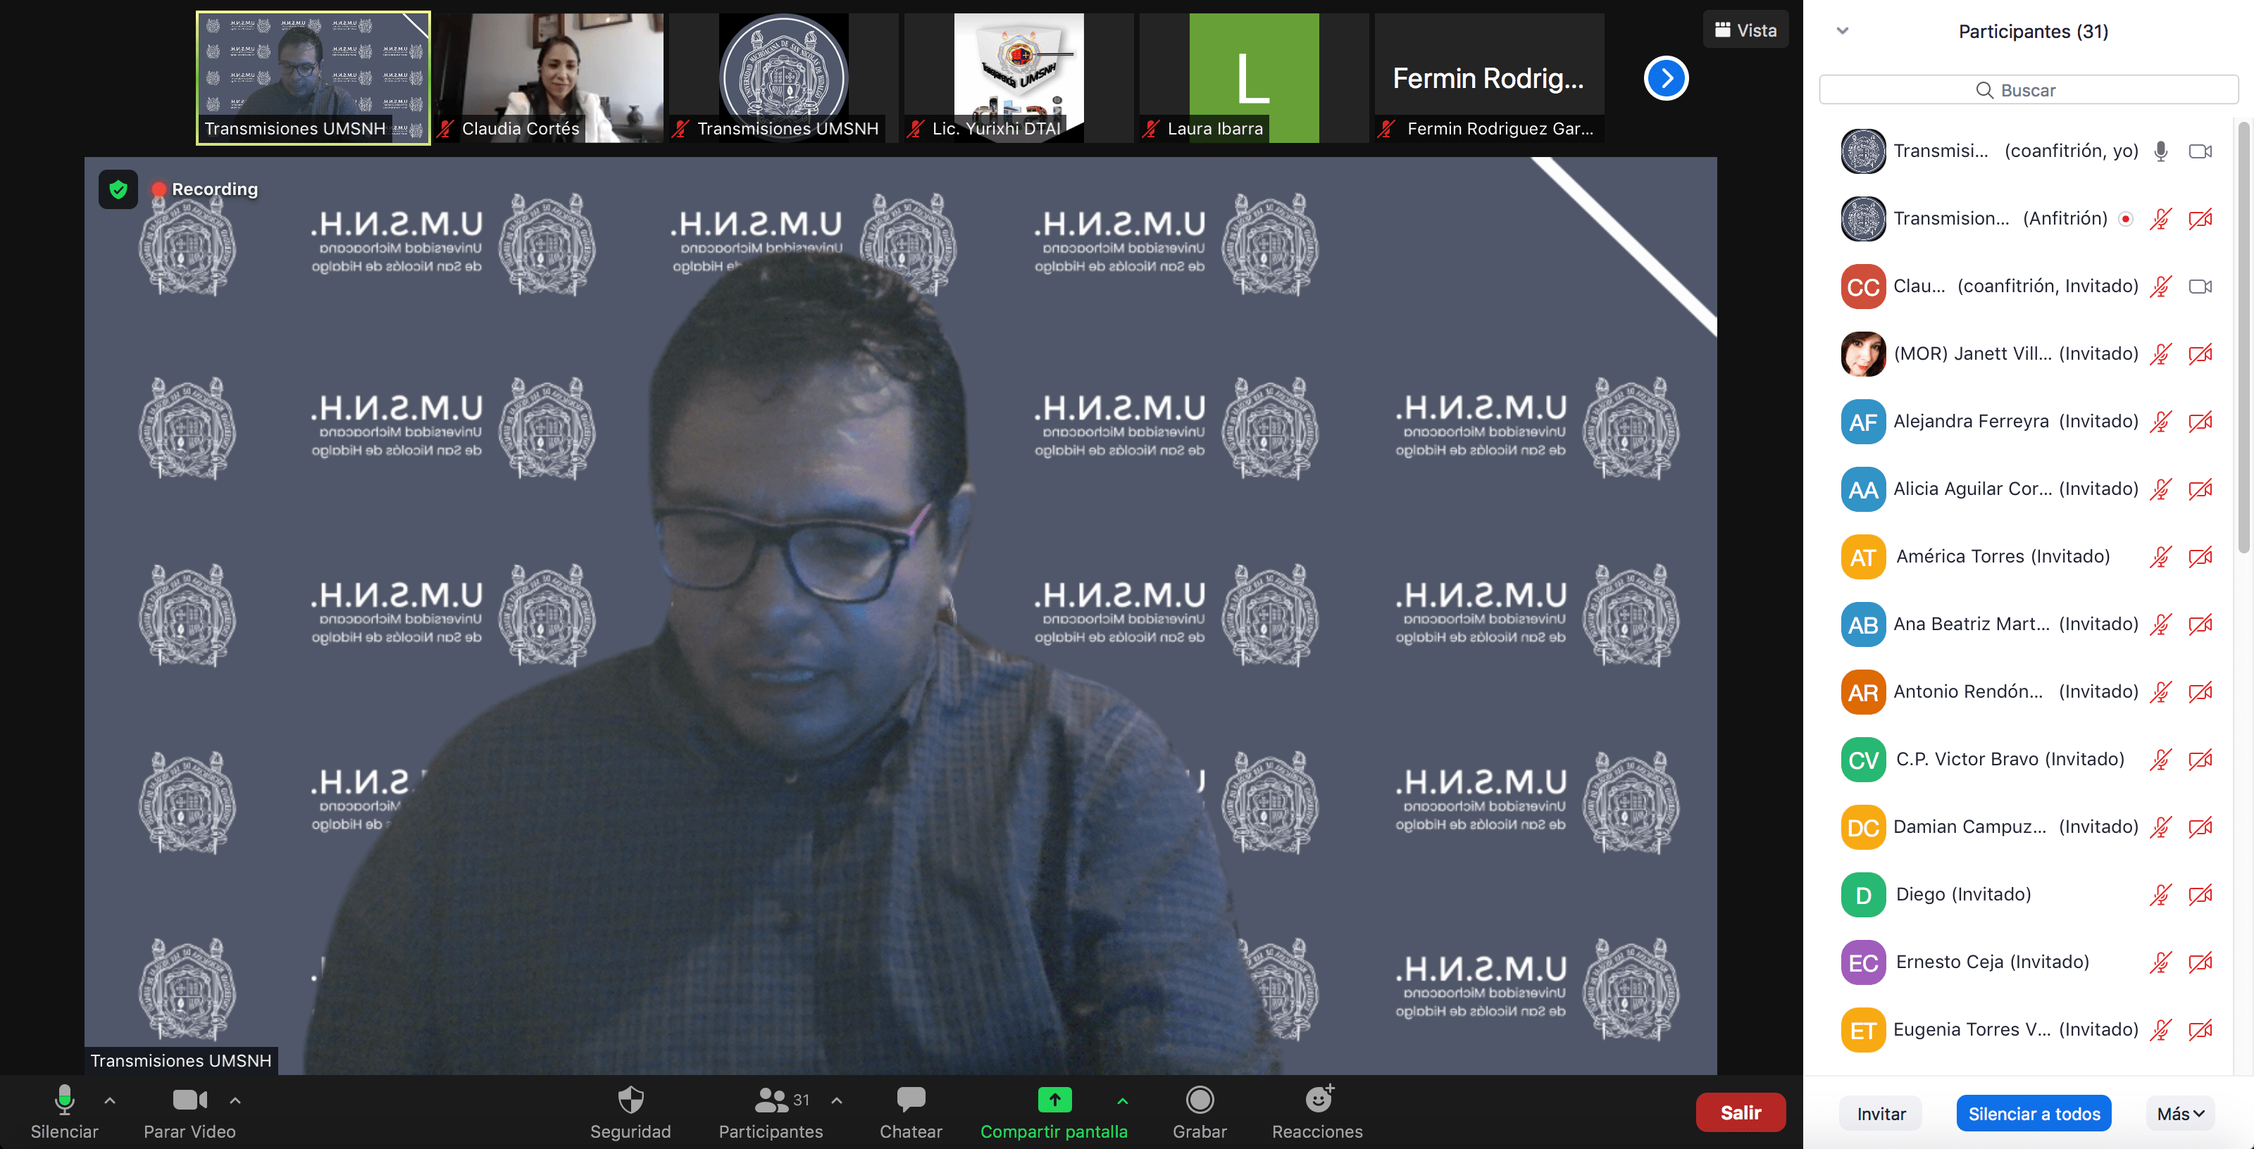Select Lic. Yurixhi DTAI video thumbnail
The height and width of the screenshot is (1149, 2254).
click(x=1019, y=78)
